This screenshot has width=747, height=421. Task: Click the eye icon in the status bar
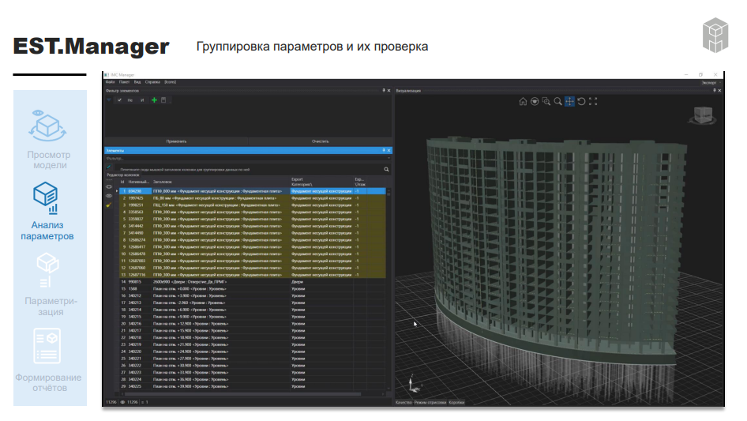pos(123,402)
